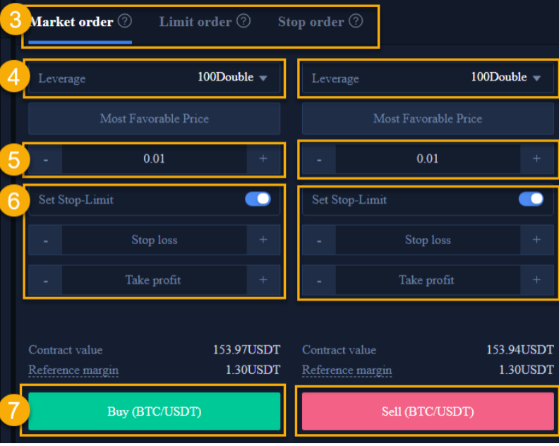
Task: Increase buy quantity with plus icon
Action: 263,159
